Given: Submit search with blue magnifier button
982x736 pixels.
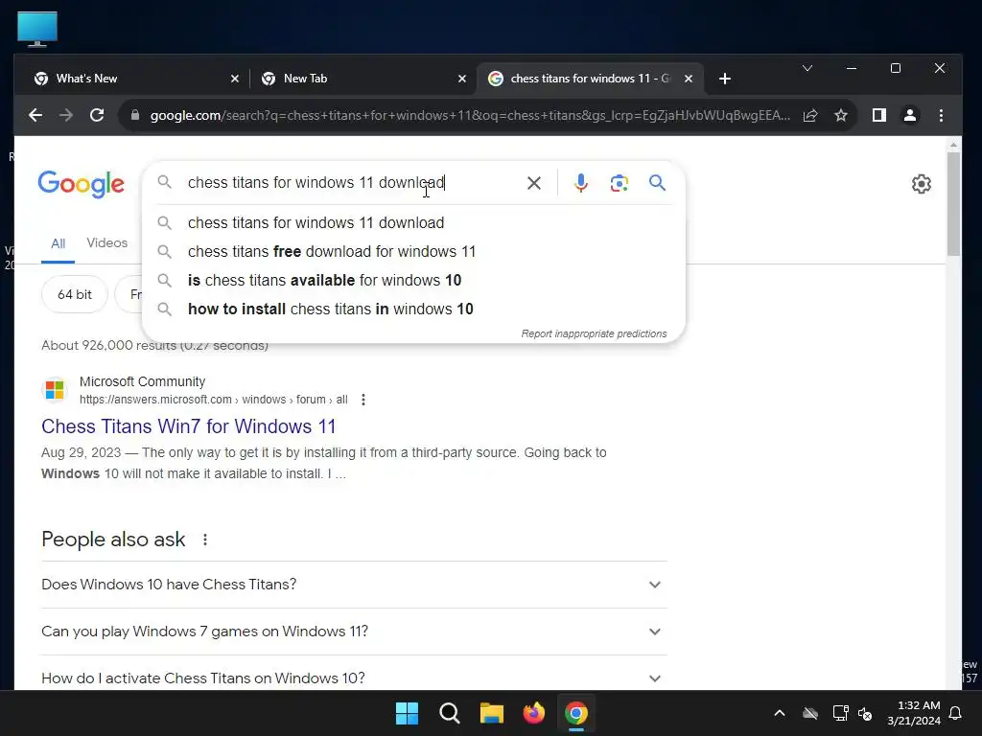Looking at the screenshot, I should pos(657,183).
